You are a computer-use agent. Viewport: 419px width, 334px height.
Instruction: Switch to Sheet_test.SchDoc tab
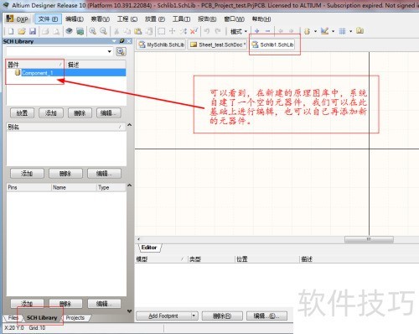pos(218,44)
